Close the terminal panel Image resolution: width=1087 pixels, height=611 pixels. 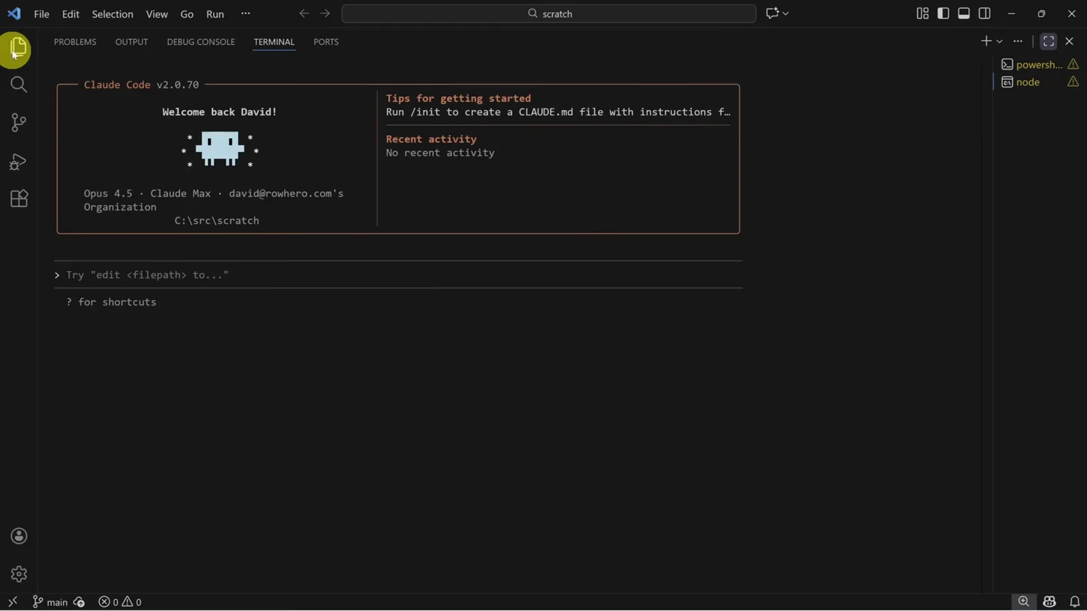pos(1069,41)
